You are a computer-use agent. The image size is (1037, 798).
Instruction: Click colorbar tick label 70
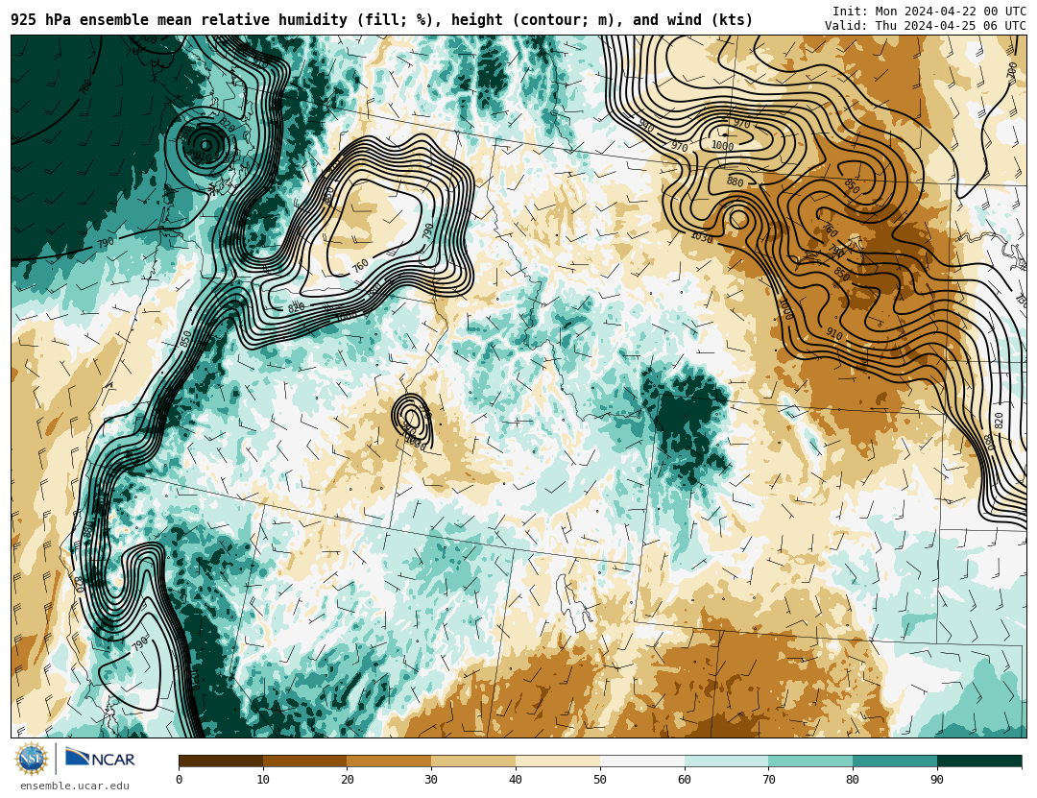[768, 780]
